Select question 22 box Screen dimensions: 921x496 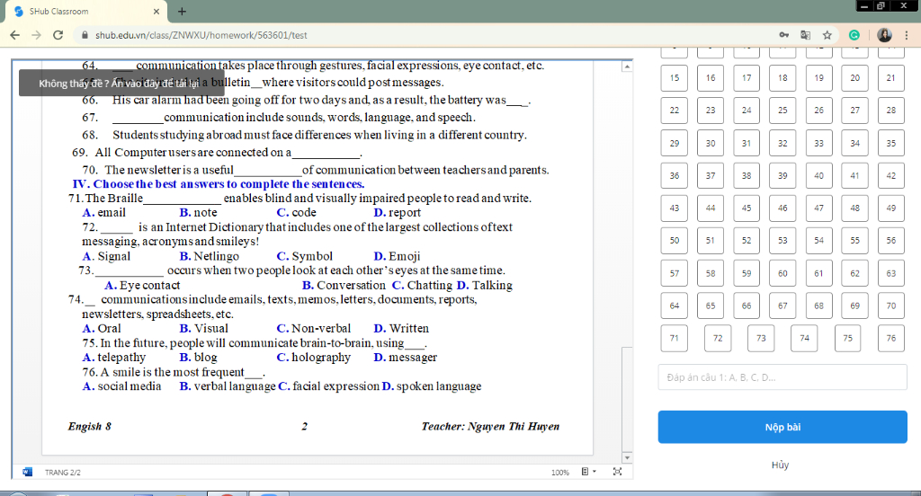[x=675, y=111]
